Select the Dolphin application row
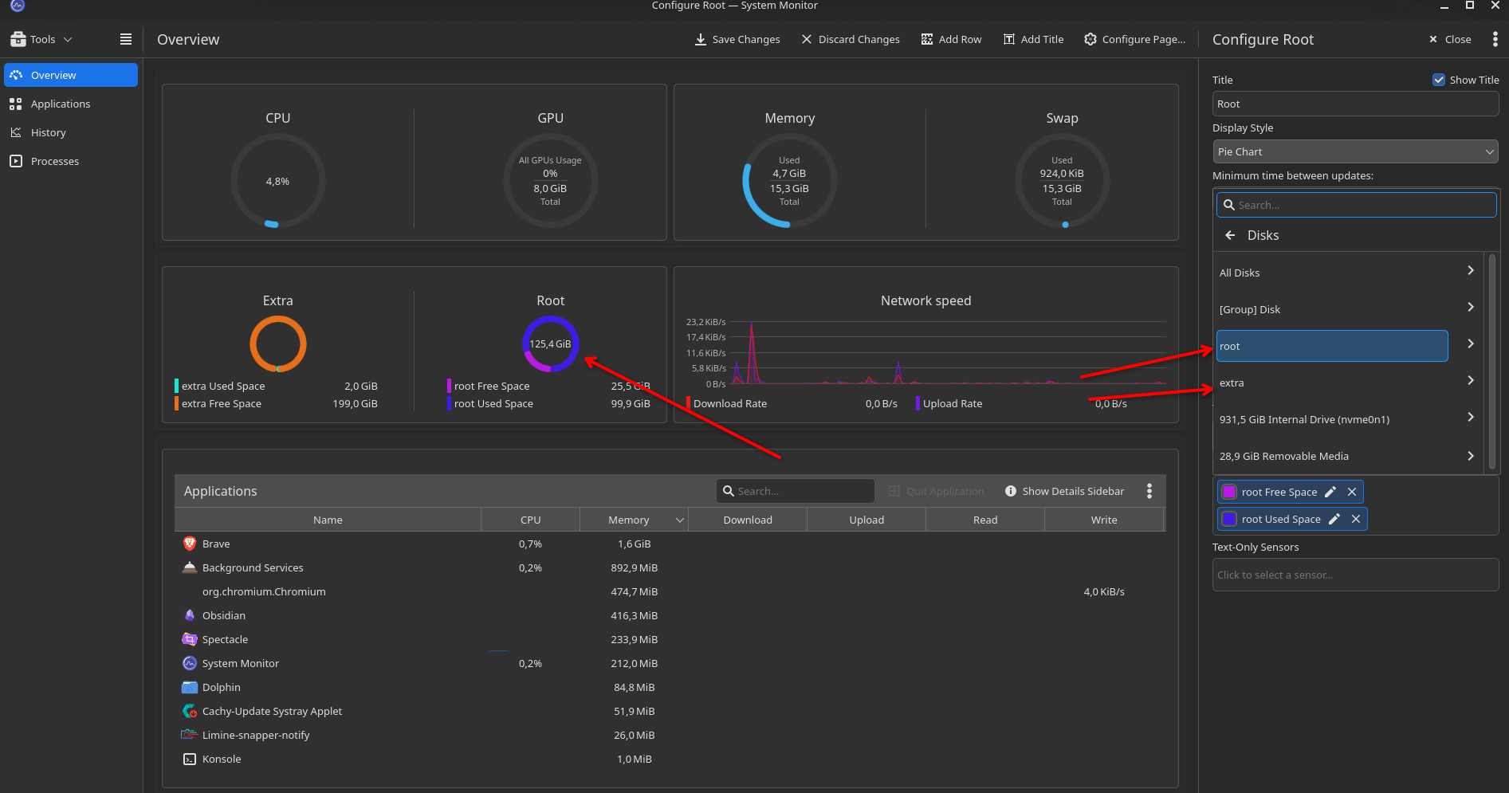Screen dimensions: 1509x793 tap(670, 687)
